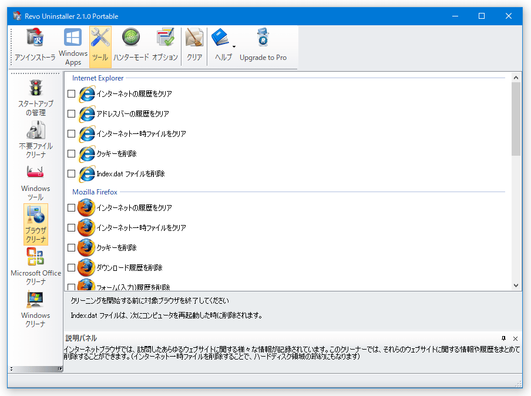Switch to ハンターモード (Hunter Mode)
Image resolution: width=531 pixels, height=396 pixels.
(131, 46)
